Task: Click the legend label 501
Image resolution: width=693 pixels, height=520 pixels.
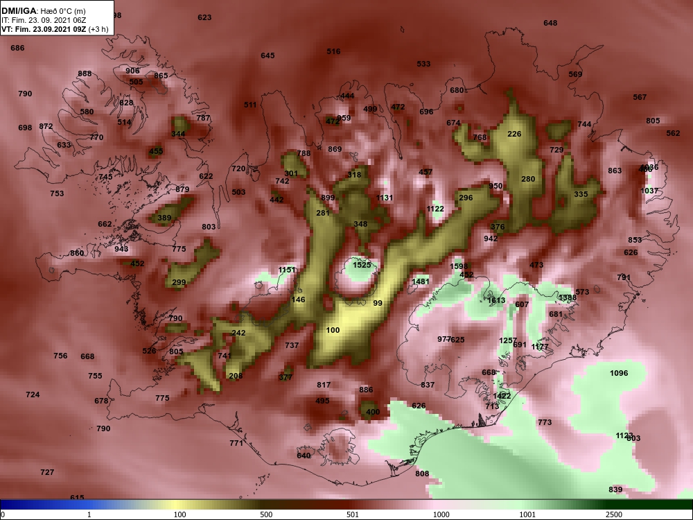Action: point(352,514)
